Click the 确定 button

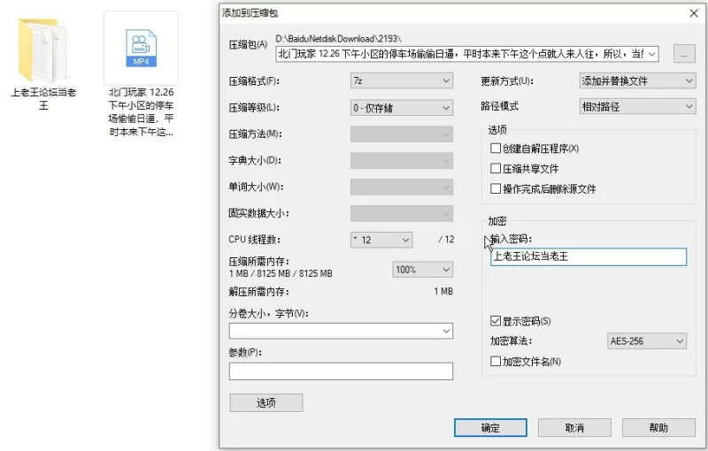[x=490, y=428]
